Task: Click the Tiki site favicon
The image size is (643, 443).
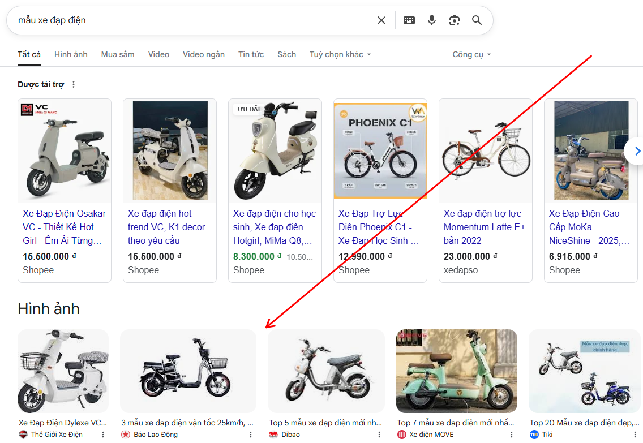Action: tap(534, 435)
